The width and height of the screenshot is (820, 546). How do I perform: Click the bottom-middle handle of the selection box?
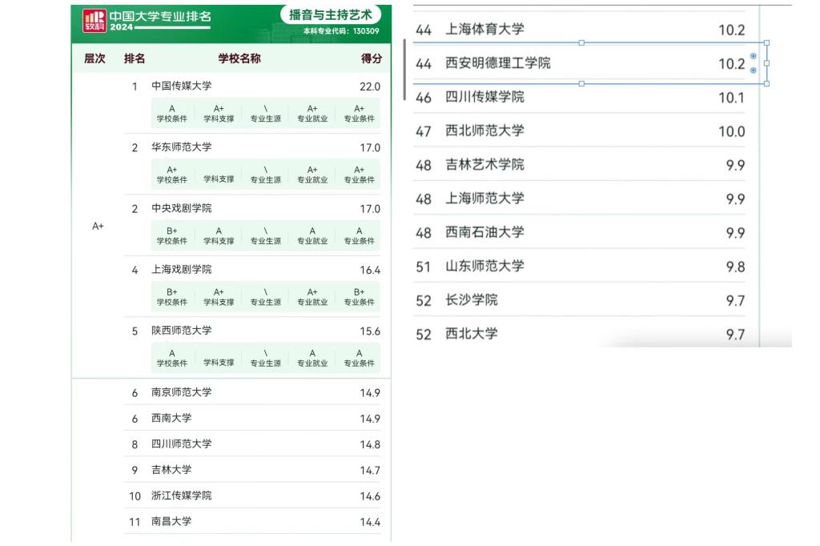coord(581,83)
